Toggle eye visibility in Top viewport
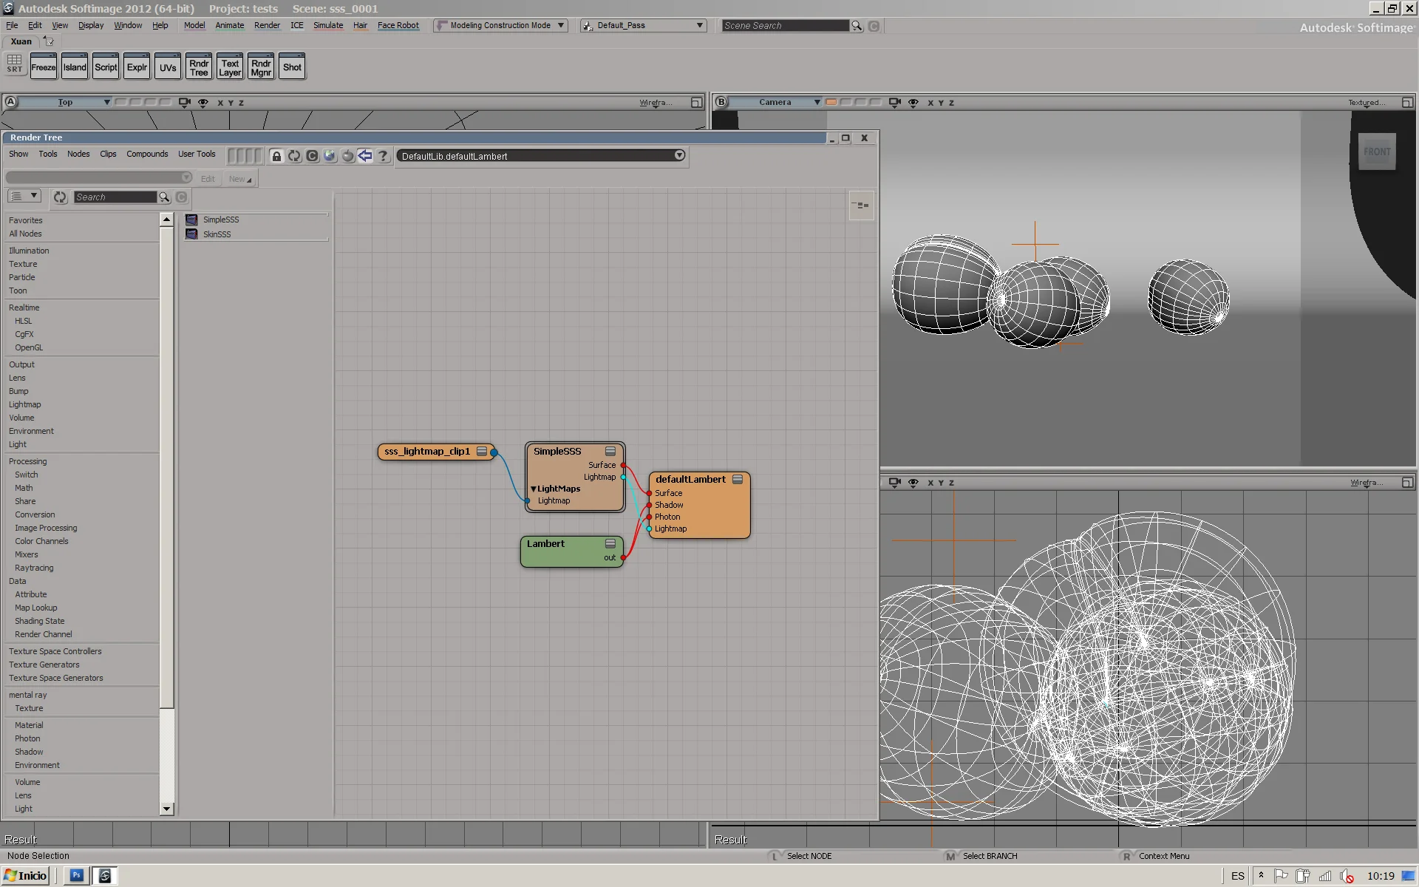 point(203,103)
